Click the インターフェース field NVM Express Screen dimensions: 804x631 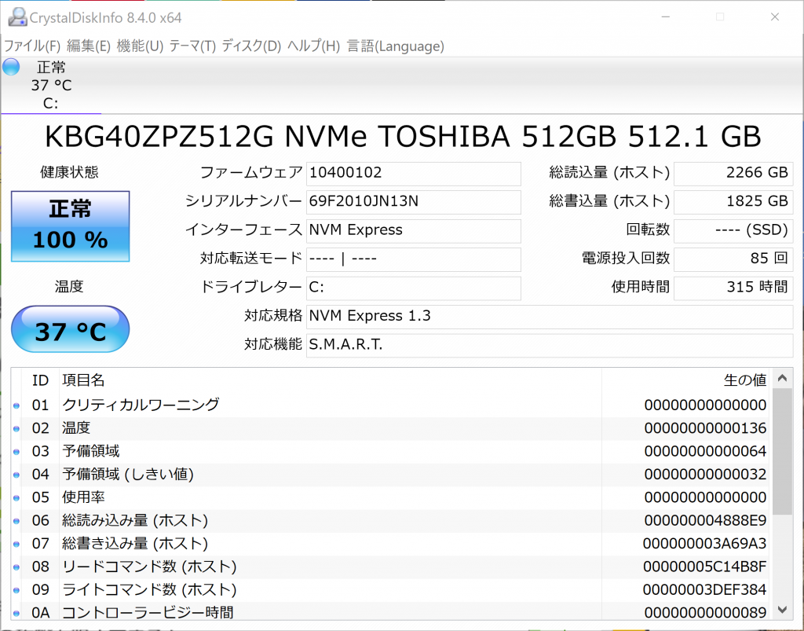click(414, 231)
